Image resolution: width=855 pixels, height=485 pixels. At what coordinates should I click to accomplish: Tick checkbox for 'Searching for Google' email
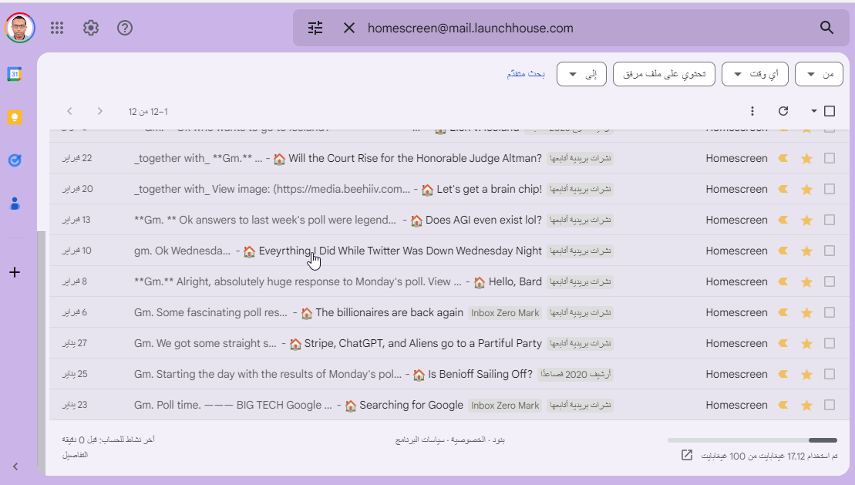coord(830,405)
